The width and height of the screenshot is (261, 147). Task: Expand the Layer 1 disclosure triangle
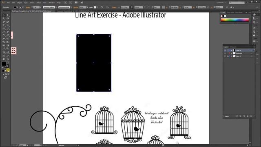tap(231, 56)
